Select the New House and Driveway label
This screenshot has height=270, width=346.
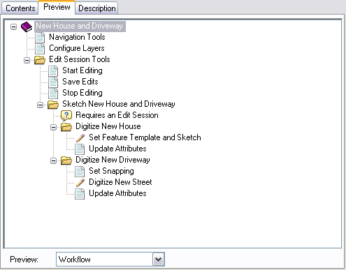click(80, 26)
